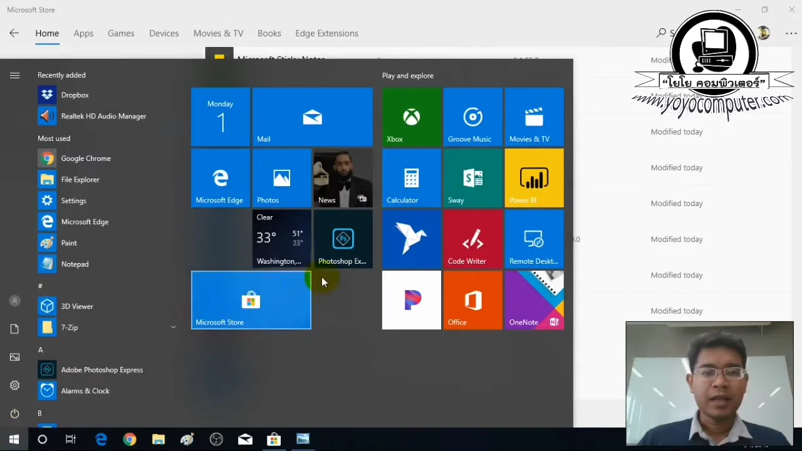
Task: Launch the Sway tile
Action: [x=472, y=178]
